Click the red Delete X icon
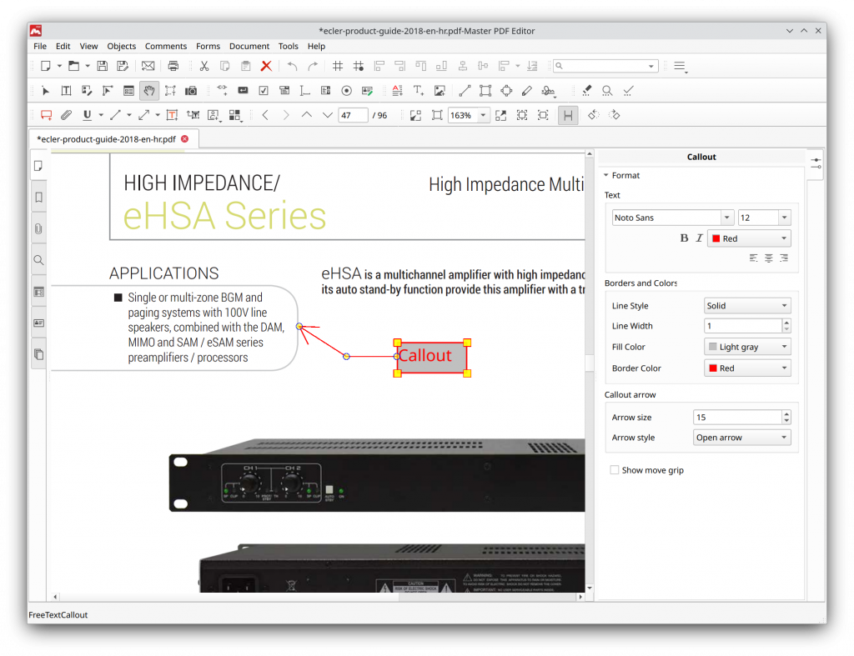The width and height of the screenshot is (854, 656). (266, 66)
